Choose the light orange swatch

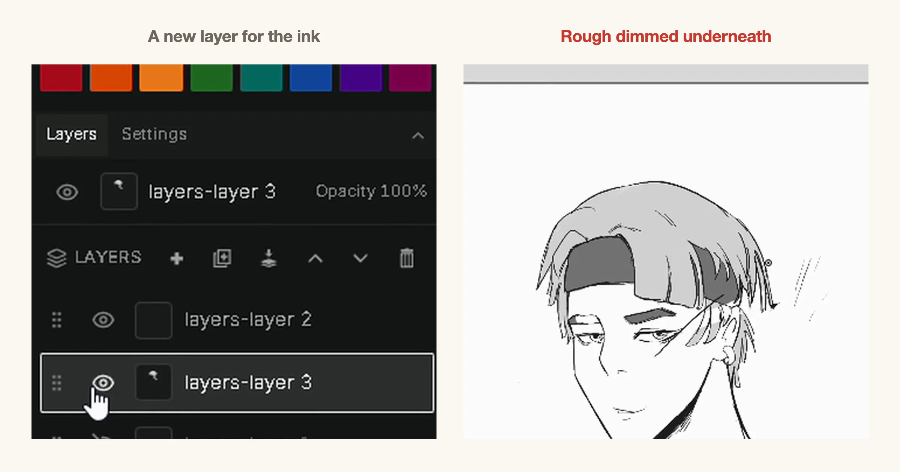click(x=161, y=78)
